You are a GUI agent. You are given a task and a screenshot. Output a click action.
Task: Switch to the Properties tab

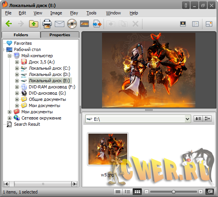(x=60, y=35)
